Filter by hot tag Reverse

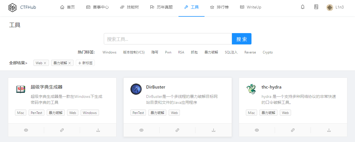250,52
